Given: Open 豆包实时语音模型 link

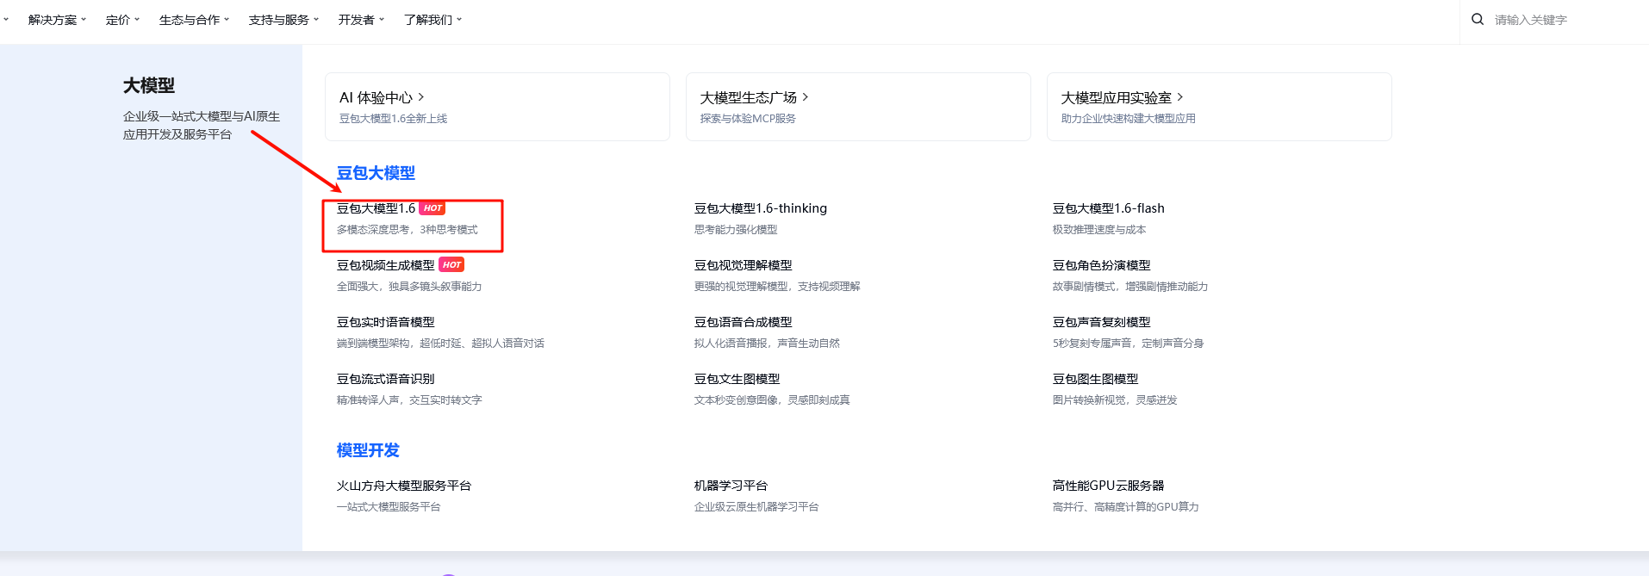Looking at the screenshot, I should coord(386,322).
